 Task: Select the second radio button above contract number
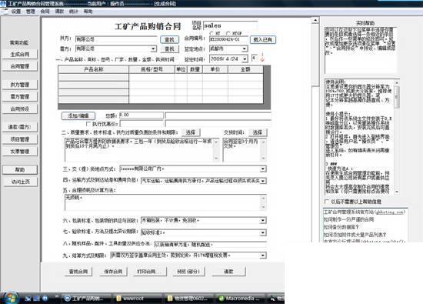pos(228,33)
